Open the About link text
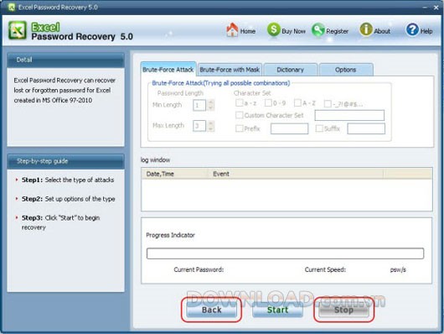The height and width of the screenshot is (334, 444). 382,31
